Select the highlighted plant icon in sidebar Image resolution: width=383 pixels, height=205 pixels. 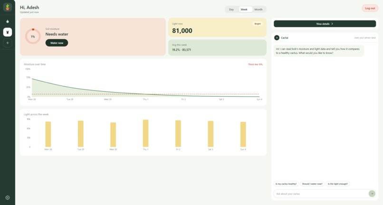coord(8,32)
